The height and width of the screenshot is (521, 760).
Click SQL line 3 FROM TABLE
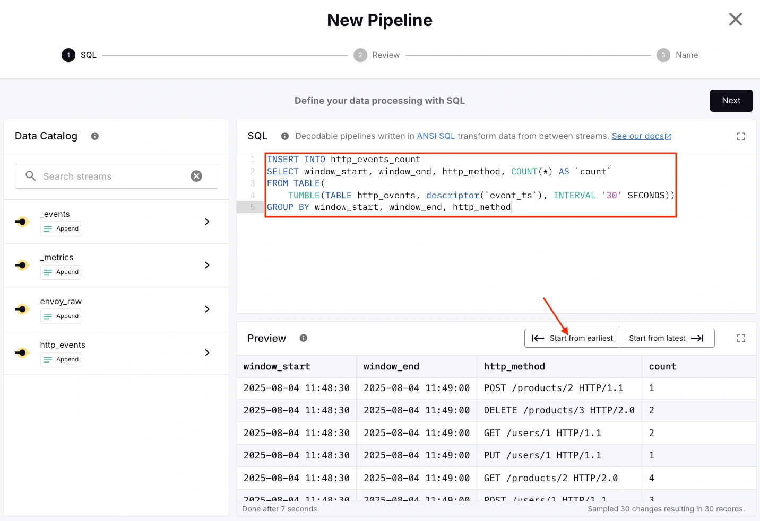tap(296, 183)
